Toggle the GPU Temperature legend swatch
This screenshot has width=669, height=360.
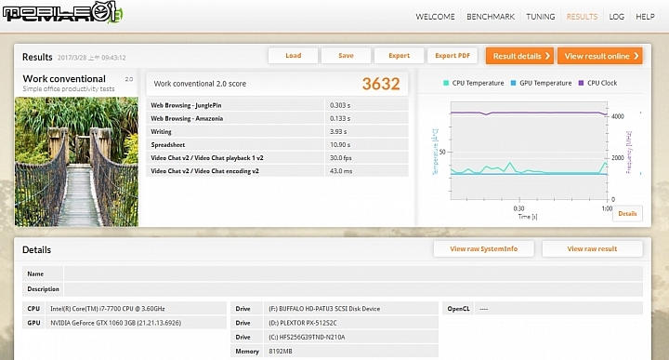(x=513, y=83)
